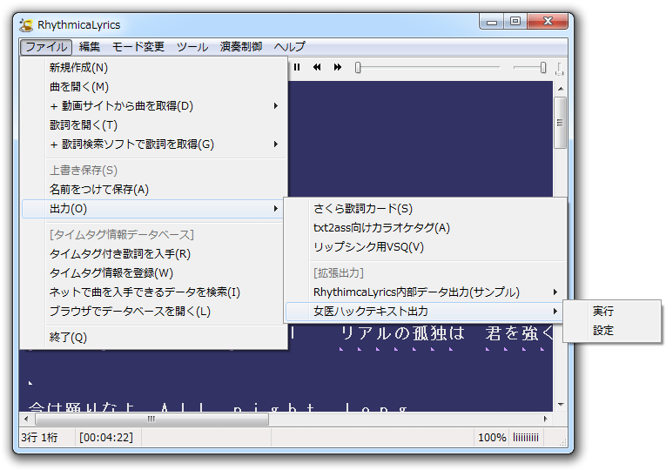This screenshot has width=666, height=470.
Task: Click the horizontal scrollbar right arrow
Action: pos(546,420)
